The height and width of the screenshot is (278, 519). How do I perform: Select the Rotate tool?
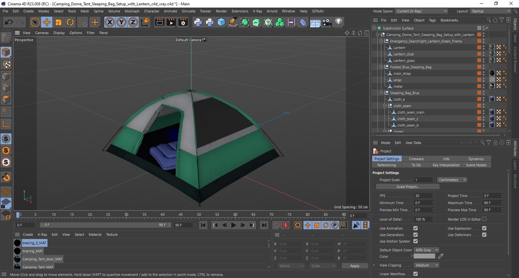click(70, 22)
